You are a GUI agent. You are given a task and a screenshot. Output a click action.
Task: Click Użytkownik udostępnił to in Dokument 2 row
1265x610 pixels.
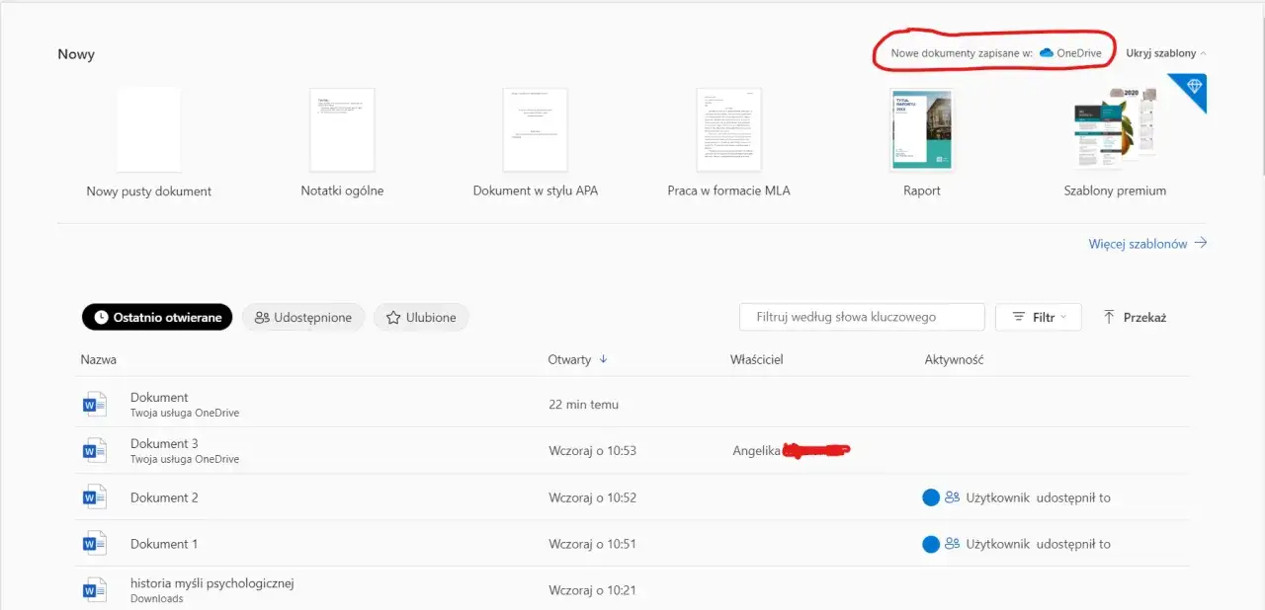click(x=1038, y=497)
